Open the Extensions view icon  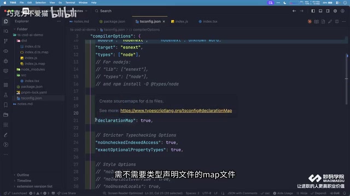(6, 85)
